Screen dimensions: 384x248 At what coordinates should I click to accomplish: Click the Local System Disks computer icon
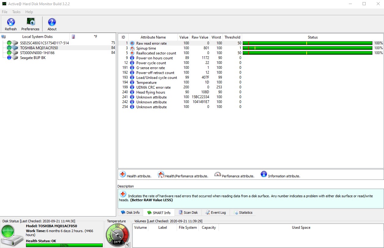[x=4, y=37]
